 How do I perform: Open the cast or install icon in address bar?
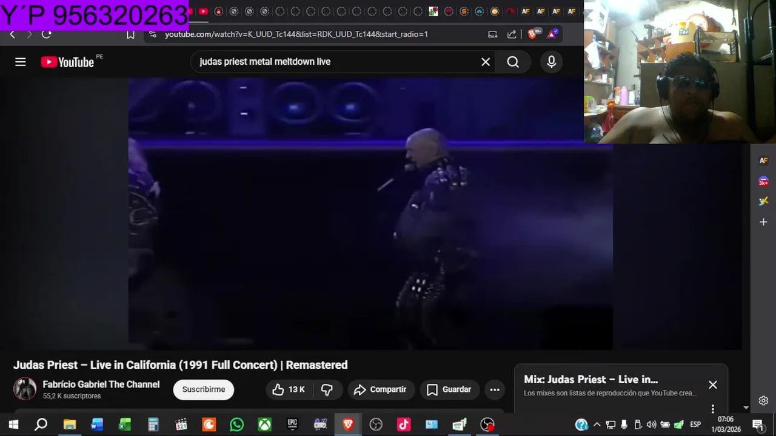click(x=493, y=35)
